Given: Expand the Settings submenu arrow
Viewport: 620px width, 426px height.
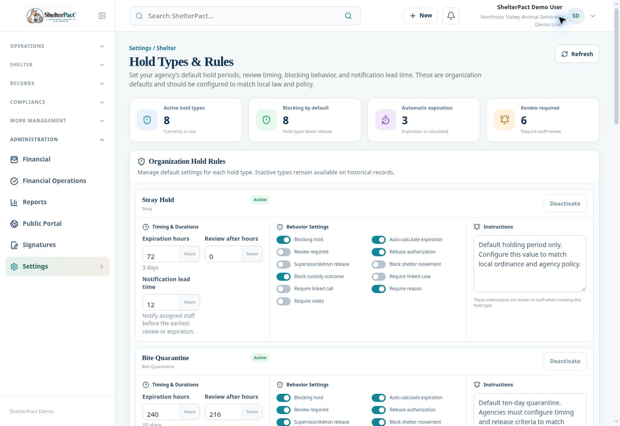Looking at the screenshot, I should click(102, 266).
